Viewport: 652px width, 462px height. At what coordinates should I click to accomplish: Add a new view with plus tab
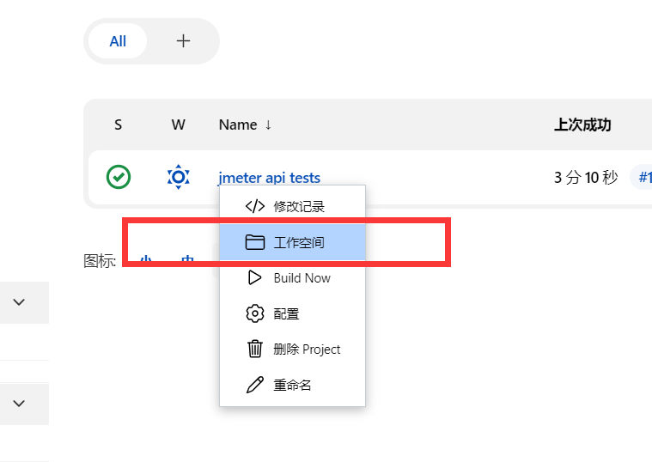click(x=183, y=41)
